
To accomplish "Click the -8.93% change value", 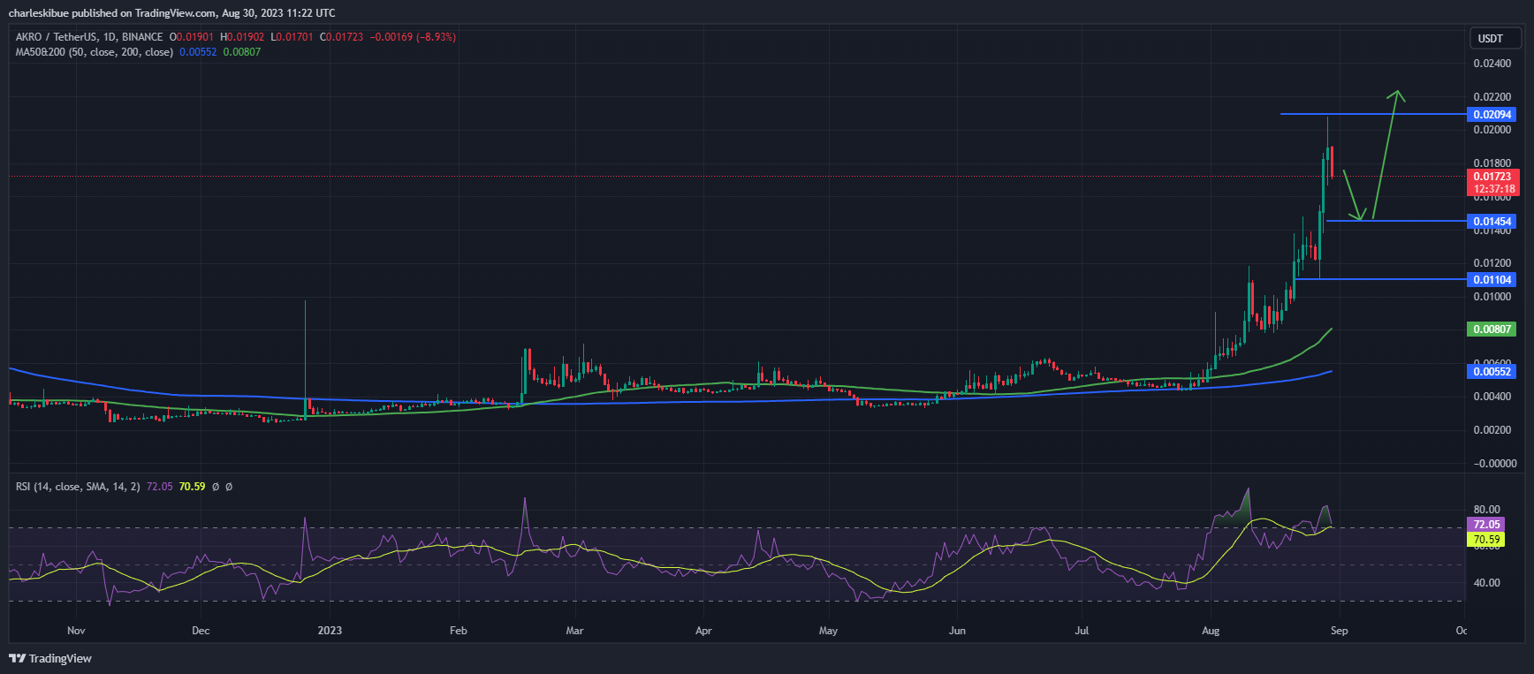I will coord(437,37).
